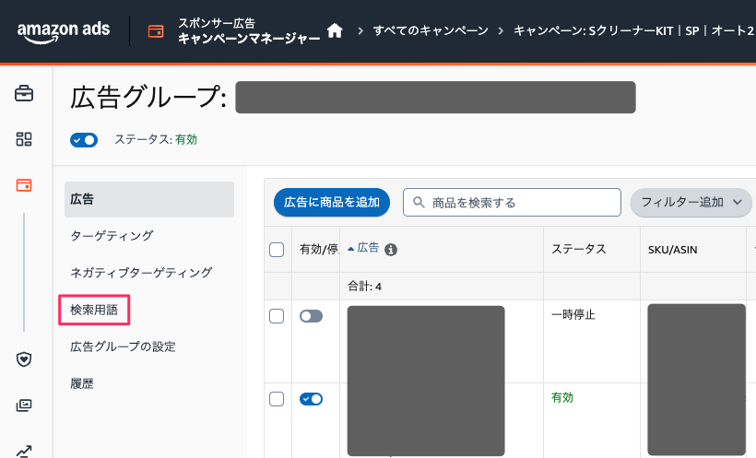
Task: Click the 広告に商品を追加 button
Action: click(332, 202)
